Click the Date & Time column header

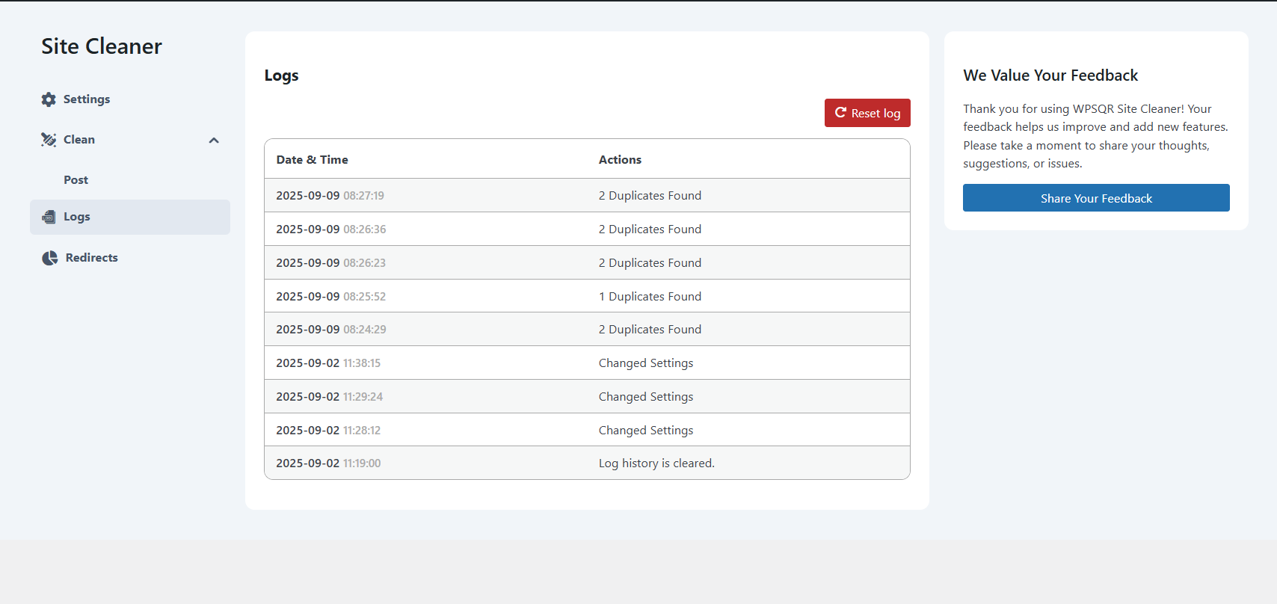[312, 159]
